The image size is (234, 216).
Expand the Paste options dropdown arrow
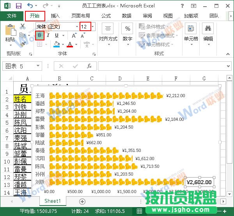[x=11, y=45]
